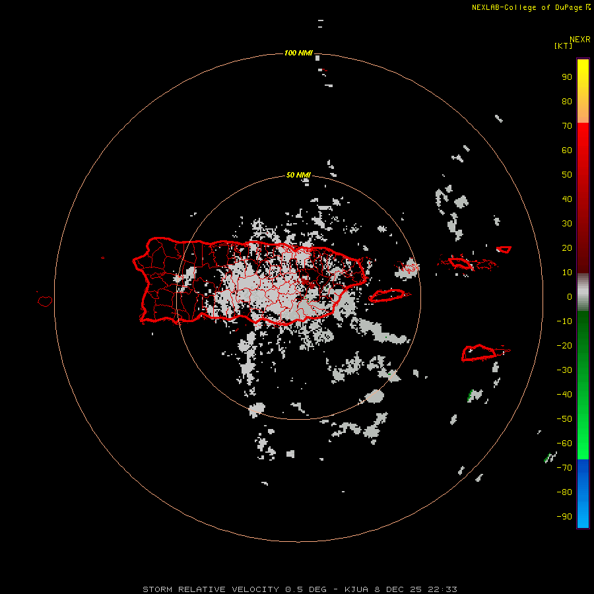Select the 50 NMI range ring label
The width and height of the screenshot is (594, 594).
pyautogui.click(x=298, y=175)
